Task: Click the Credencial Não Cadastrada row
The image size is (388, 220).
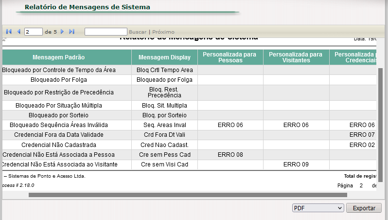Action: pyautogui.click(x=189, y=145)
